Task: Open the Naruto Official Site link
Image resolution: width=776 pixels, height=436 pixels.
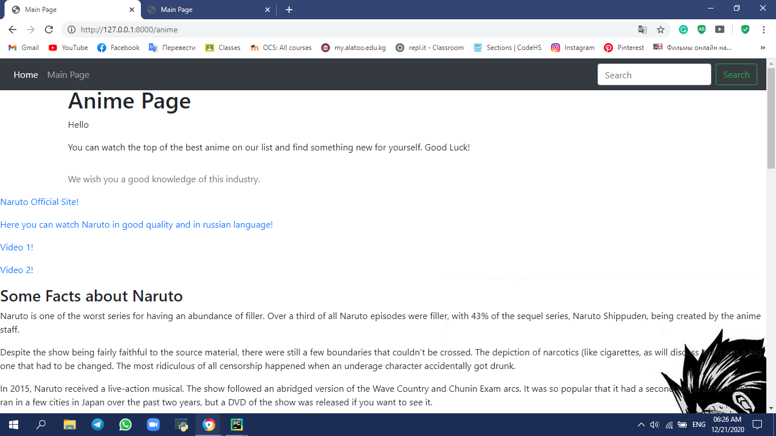Action: [x=39, y=202]
